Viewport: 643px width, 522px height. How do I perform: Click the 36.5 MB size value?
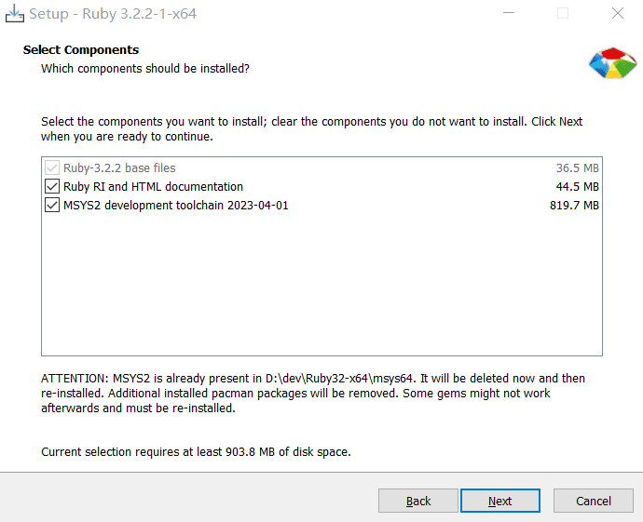click(x=577, y=168)
